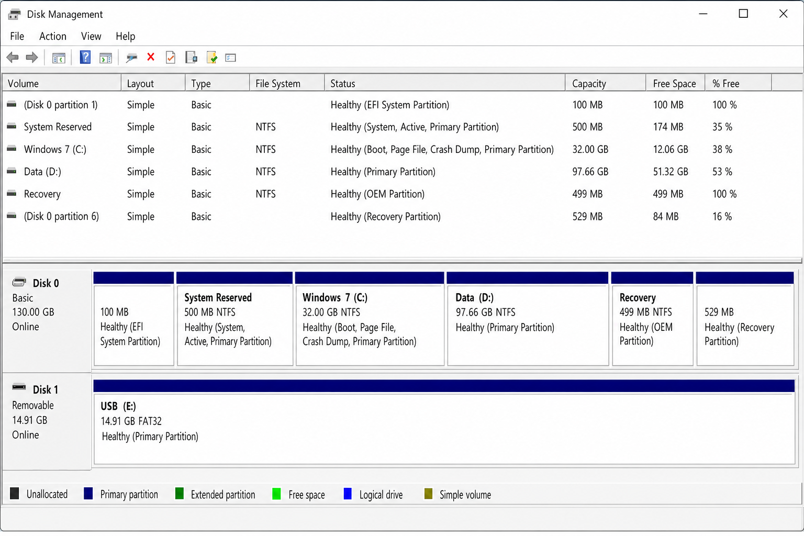This screenshot has width=804, height=536.
Task: Click the "12.06 GB" free space cell
Action: pos(671,149)
